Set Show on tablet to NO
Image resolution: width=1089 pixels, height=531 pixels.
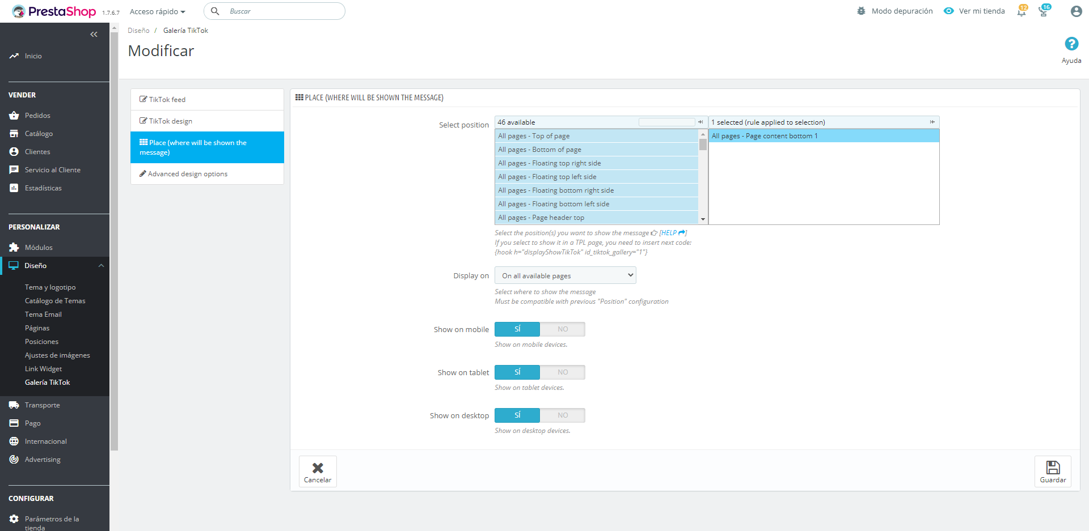tap(563, 372)
